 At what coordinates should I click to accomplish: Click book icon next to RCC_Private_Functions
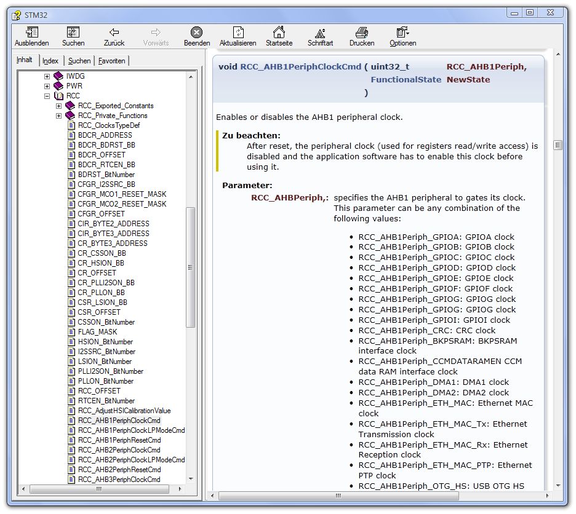(70, 116)
